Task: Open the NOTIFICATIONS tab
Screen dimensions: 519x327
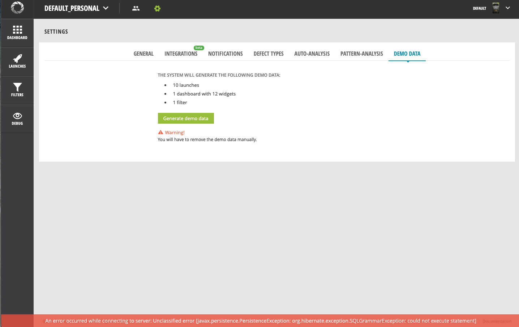Action: click(x=225, y=54)
